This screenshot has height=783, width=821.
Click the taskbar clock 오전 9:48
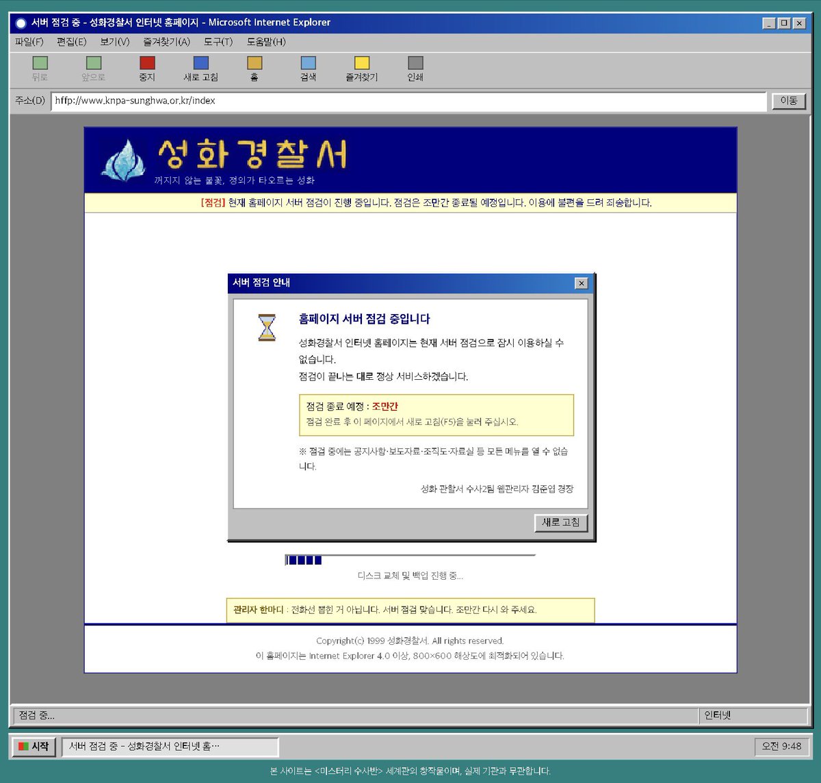pos(781,746)
